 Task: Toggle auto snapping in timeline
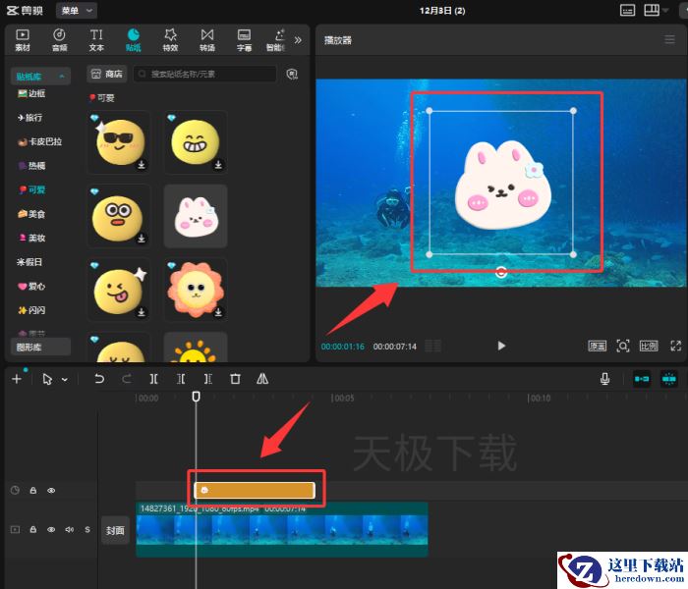point(668,379)
